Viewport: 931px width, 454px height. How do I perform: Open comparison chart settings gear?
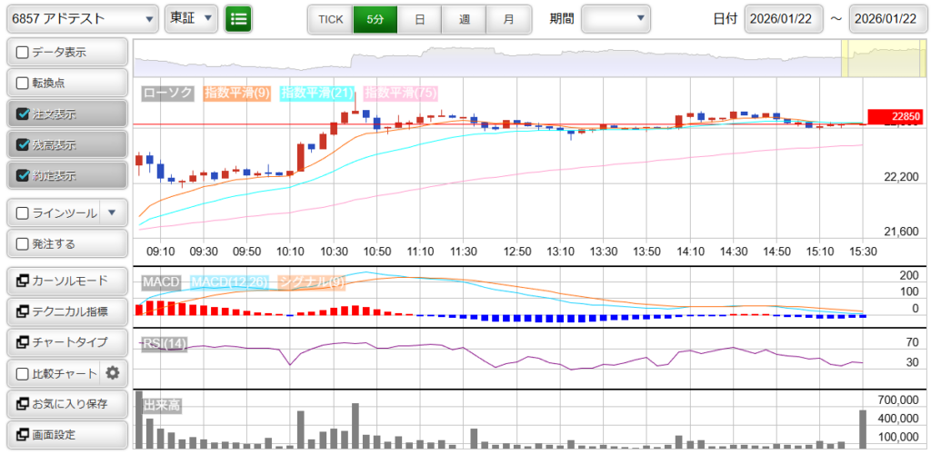pyautogui.click(x=113, y=372)
